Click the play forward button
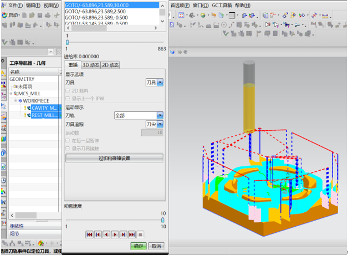 tap(115, 234)
